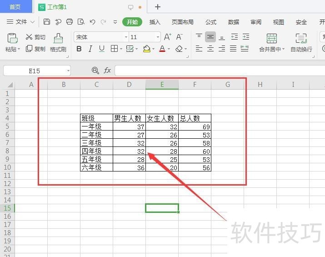
Task: Click the increase indent icon
Action: tap(246, 37)
